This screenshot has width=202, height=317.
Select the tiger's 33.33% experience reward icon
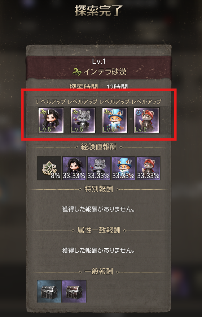pyautogui.click(x=99, y=168)
